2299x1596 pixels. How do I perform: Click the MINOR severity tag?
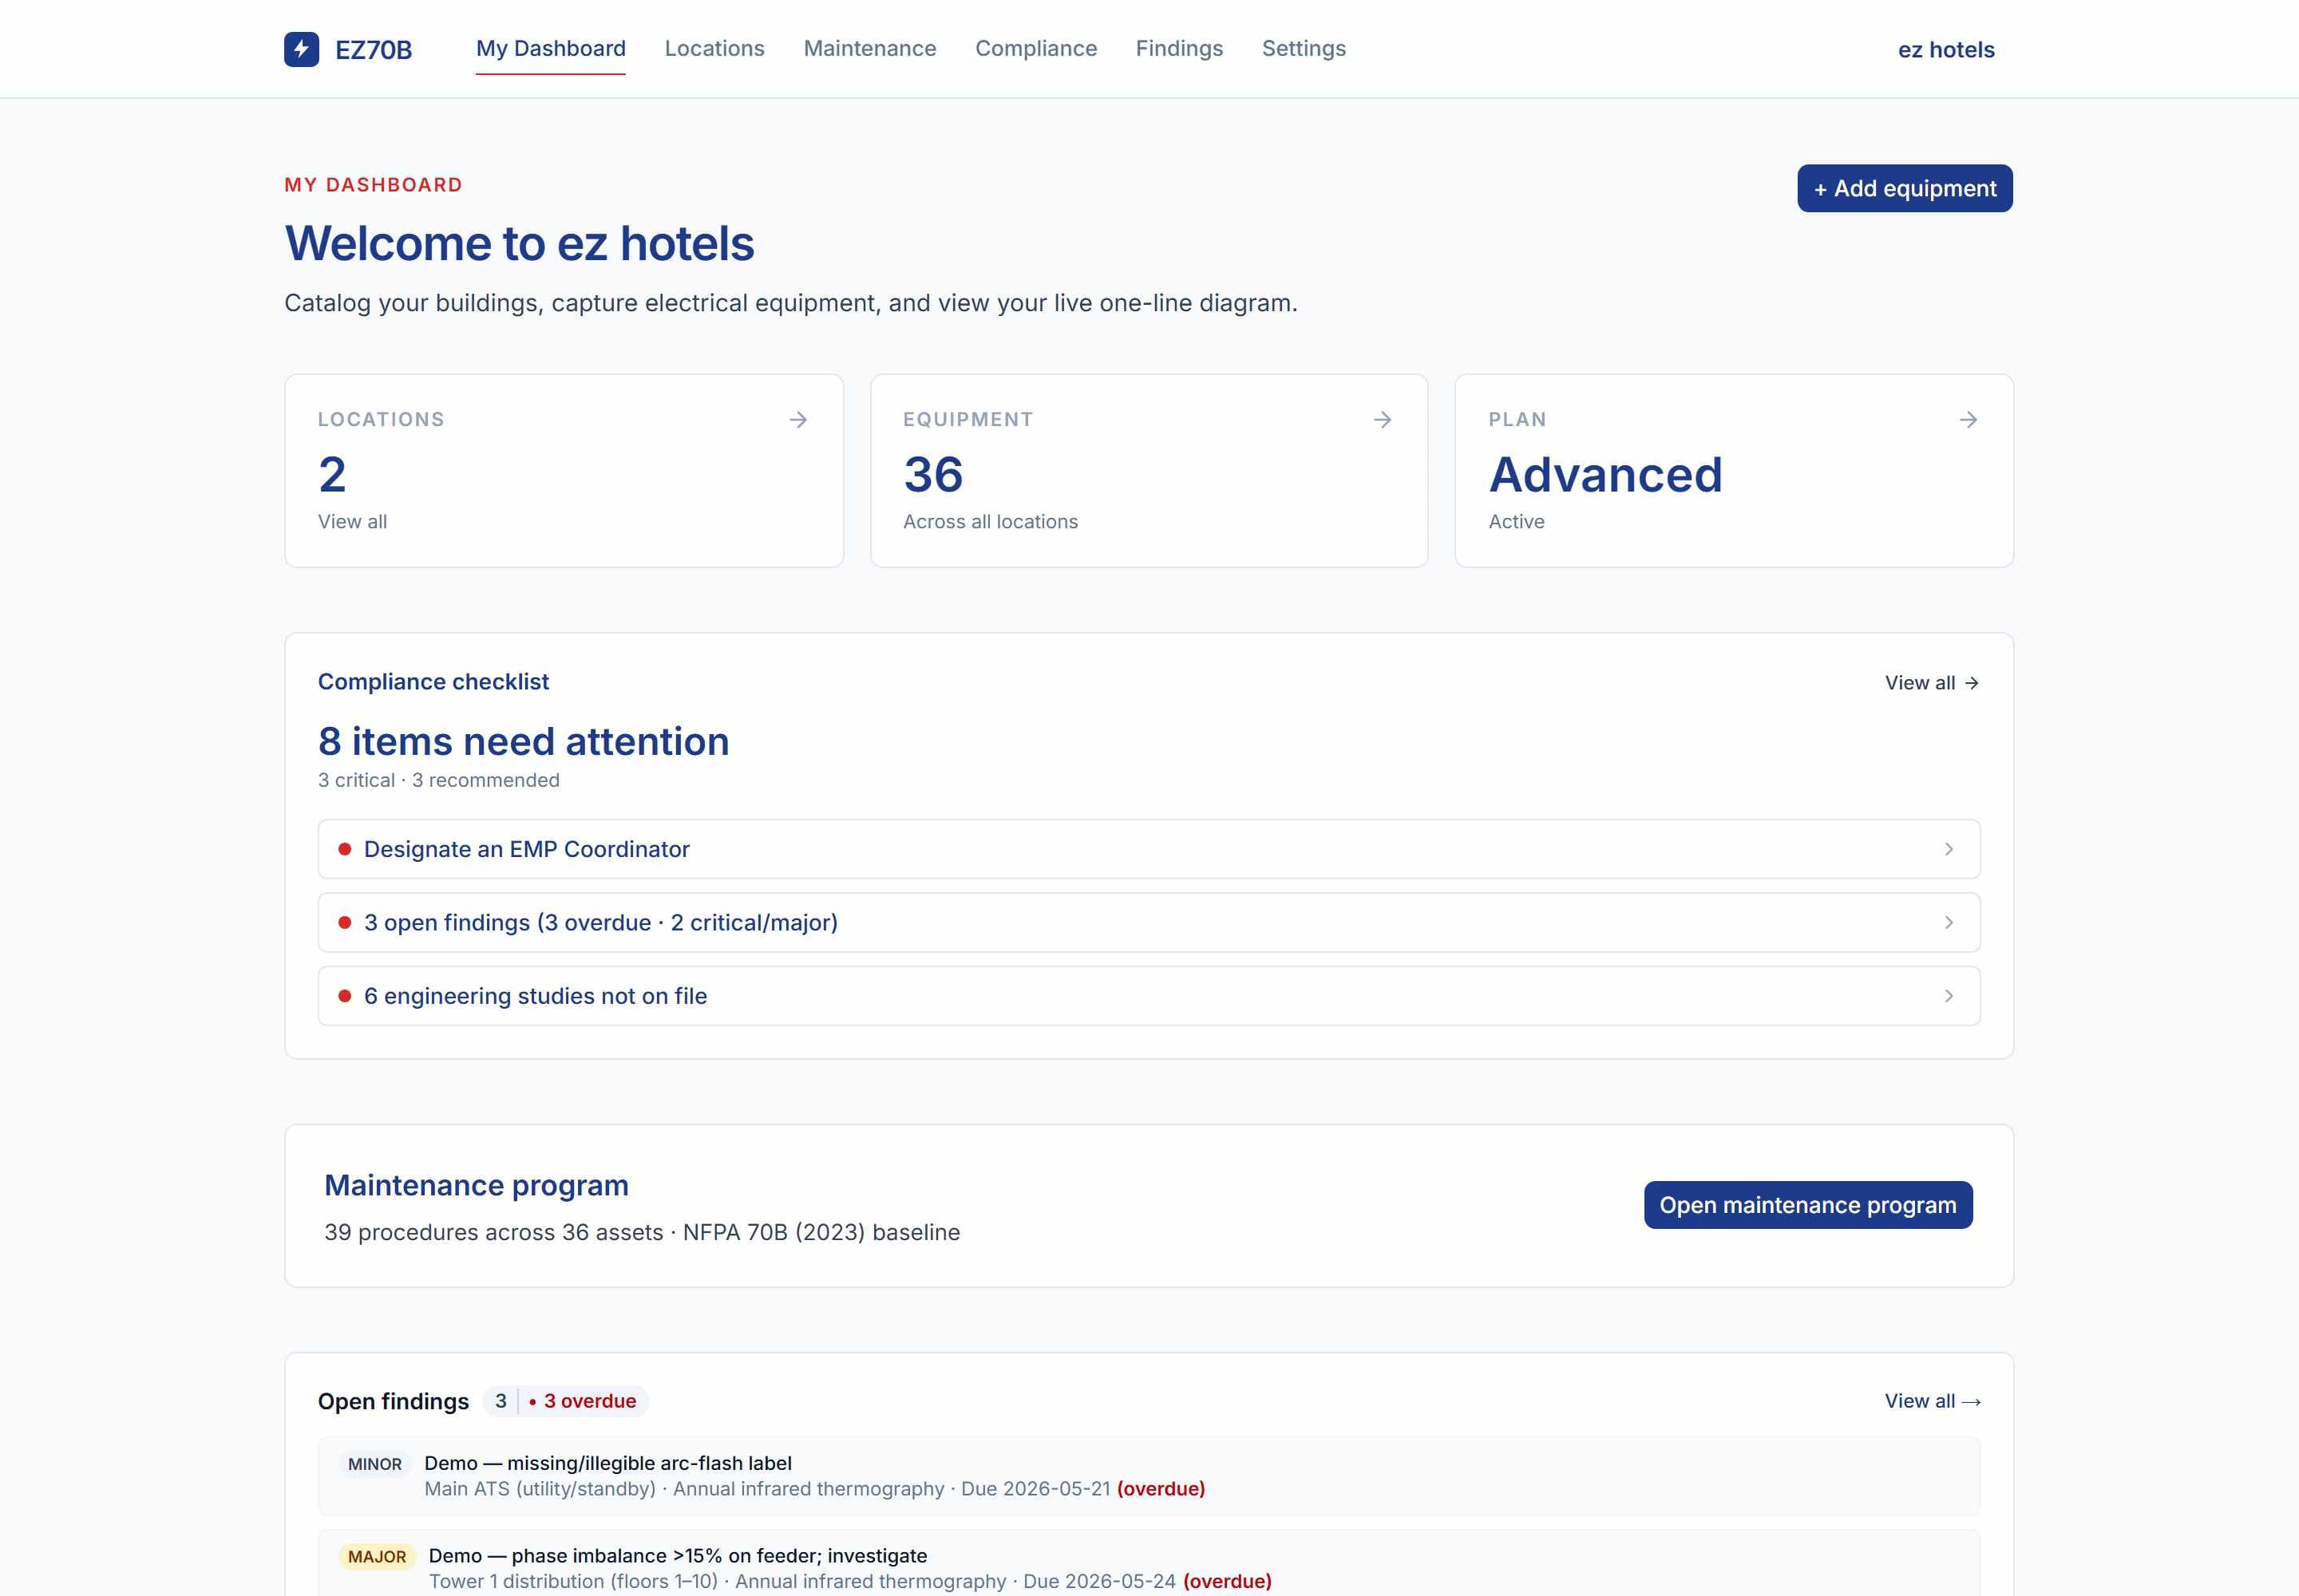point(374,1464)
